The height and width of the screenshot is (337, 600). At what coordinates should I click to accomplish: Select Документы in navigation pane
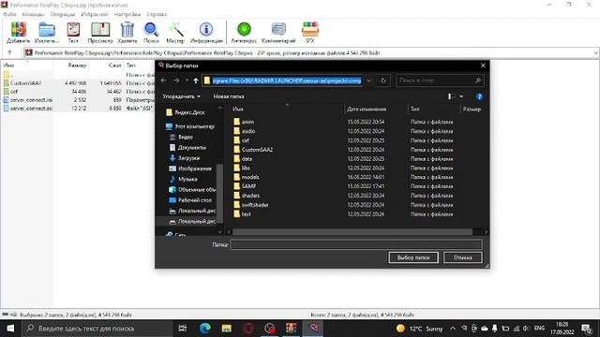click(x=191, y=148)
